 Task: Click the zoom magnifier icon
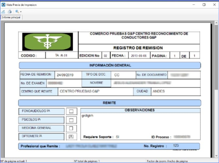[17, 11]
